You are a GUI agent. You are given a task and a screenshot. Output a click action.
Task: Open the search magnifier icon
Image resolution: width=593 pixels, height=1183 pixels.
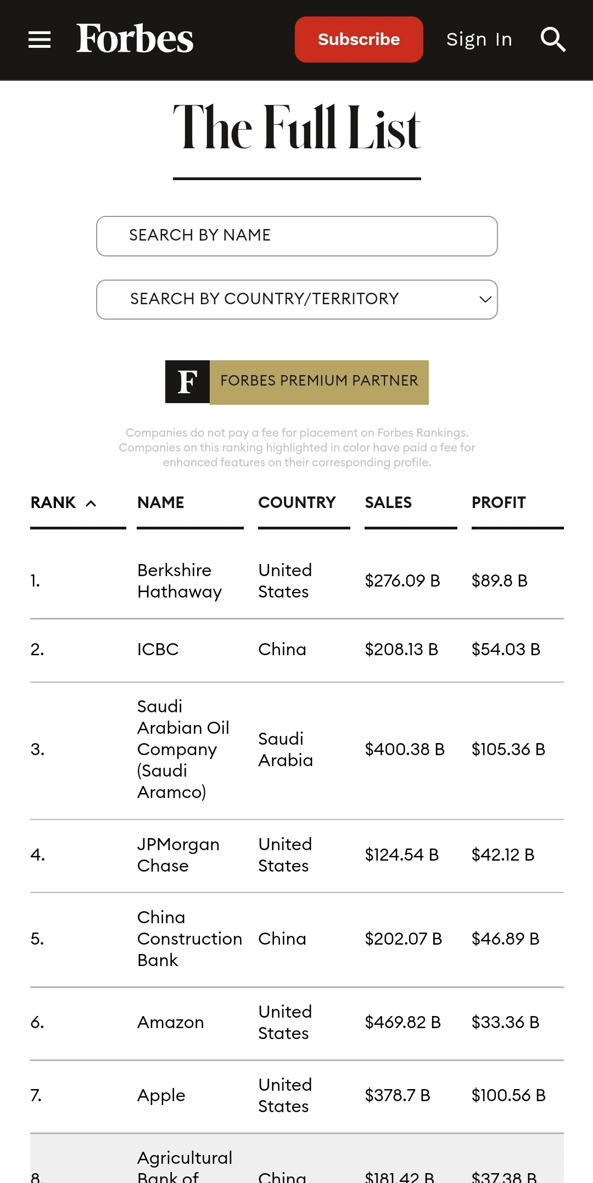(552, 40)
